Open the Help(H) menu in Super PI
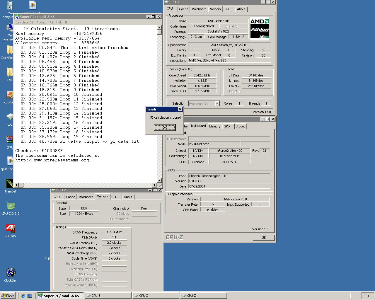This screenshot has width=375, height=300. [62, 22]
